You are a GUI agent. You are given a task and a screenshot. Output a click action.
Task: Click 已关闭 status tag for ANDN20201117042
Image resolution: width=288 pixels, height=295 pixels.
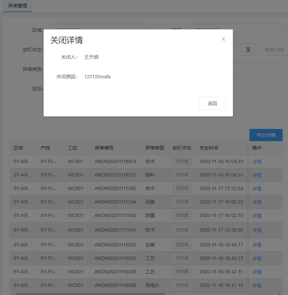pyautogui.click(x=182, y=215)
